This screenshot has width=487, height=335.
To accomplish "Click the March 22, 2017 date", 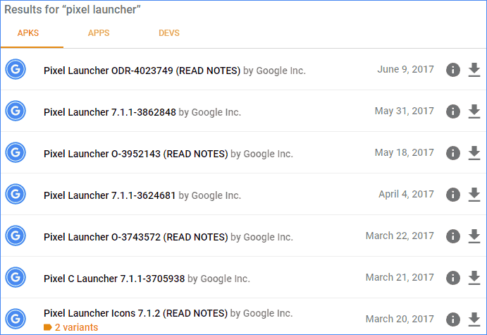I will coord(400,236).
